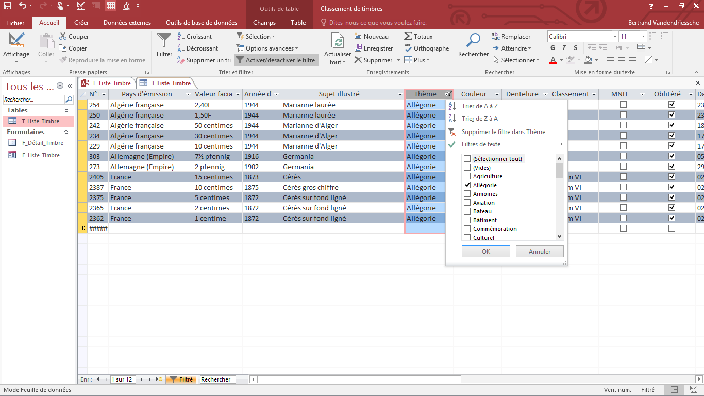Image resolution: width=704 pixels, height=396 pixels.
Task: Sort descending with Décroissant
Action: (198, 48)
